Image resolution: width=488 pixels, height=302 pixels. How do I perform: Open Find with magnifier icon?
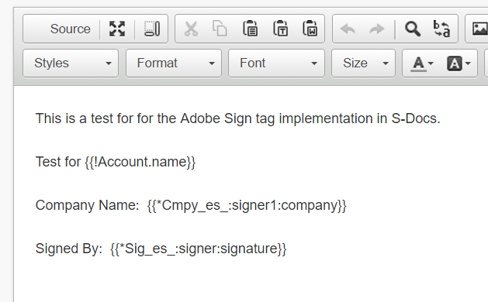click(413, 29)
